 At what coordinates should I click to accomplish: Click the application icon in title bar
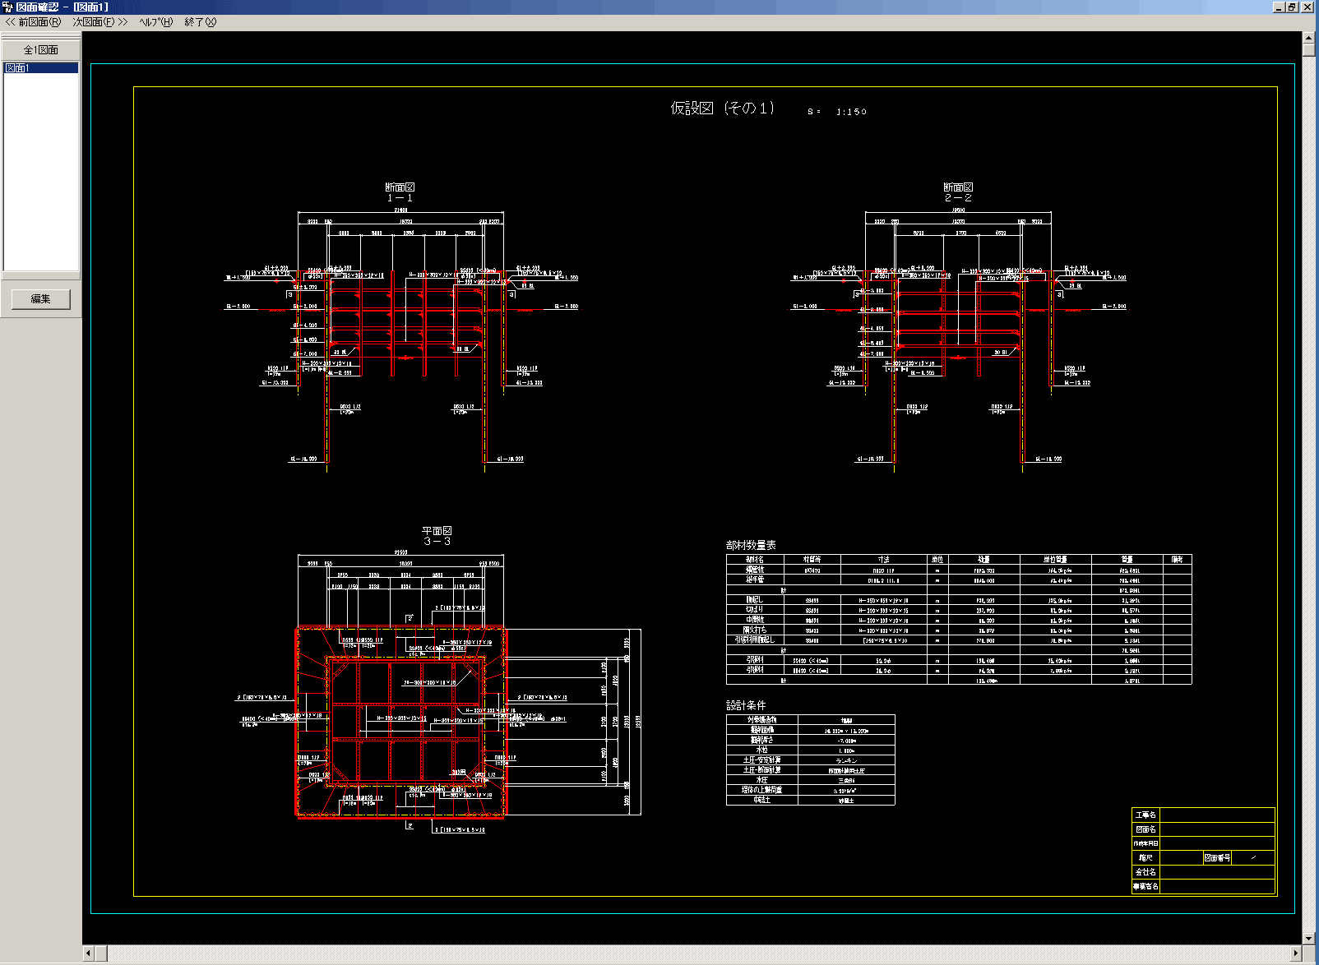coord(7,7)
